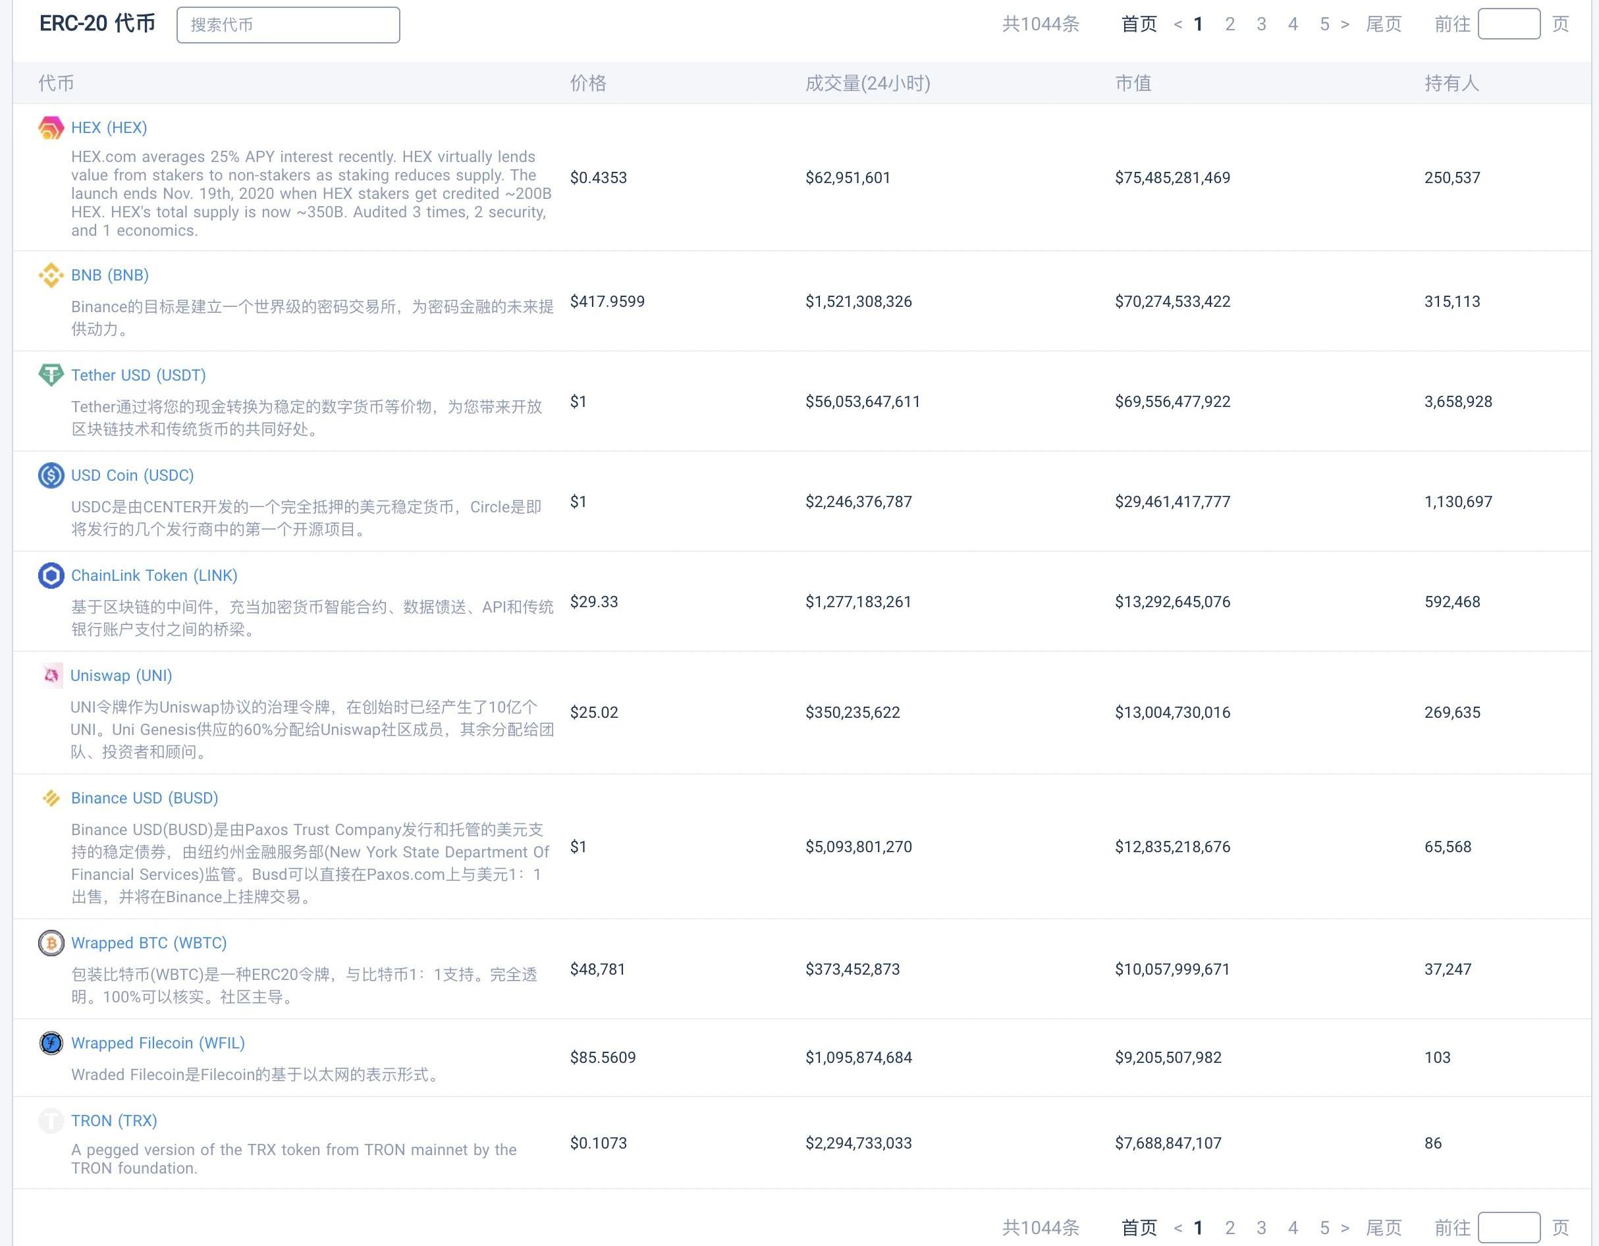The height and width of the screenshot is (1246, 1599).
Task: Click the TRON token logo icon
Action: [x=51, y=1121]
